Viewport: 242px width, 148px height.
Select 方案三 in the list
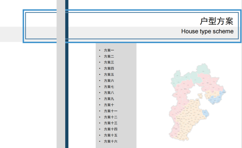[x=109, y=62]
